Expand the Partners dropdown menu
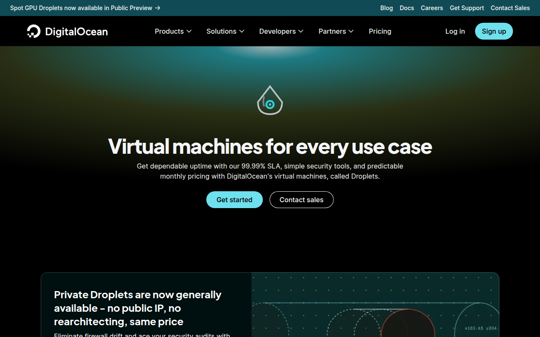This screenshot has height=337, width=540. [336, 31]
